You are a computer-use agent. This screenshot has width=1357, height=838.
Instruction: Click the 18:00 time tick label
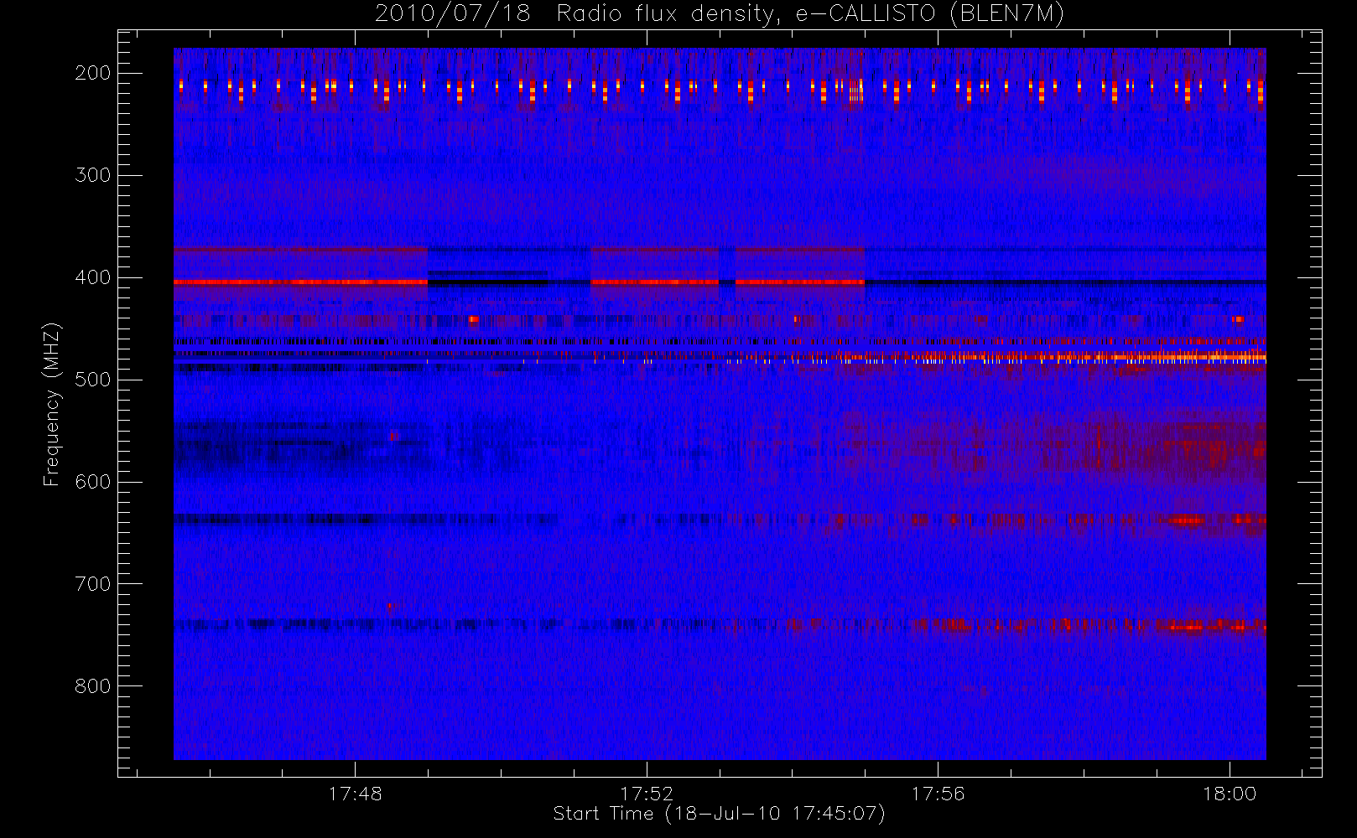pyautogui.click(x=1230, y=794)
